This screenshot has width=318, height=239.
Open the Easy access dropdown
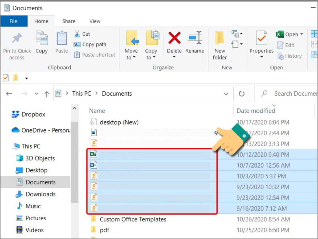[x=237, y=44]
